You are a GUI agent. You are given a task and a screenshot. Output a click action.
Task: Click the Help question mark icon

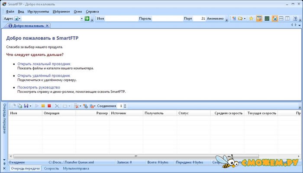(x=295, y=19)
